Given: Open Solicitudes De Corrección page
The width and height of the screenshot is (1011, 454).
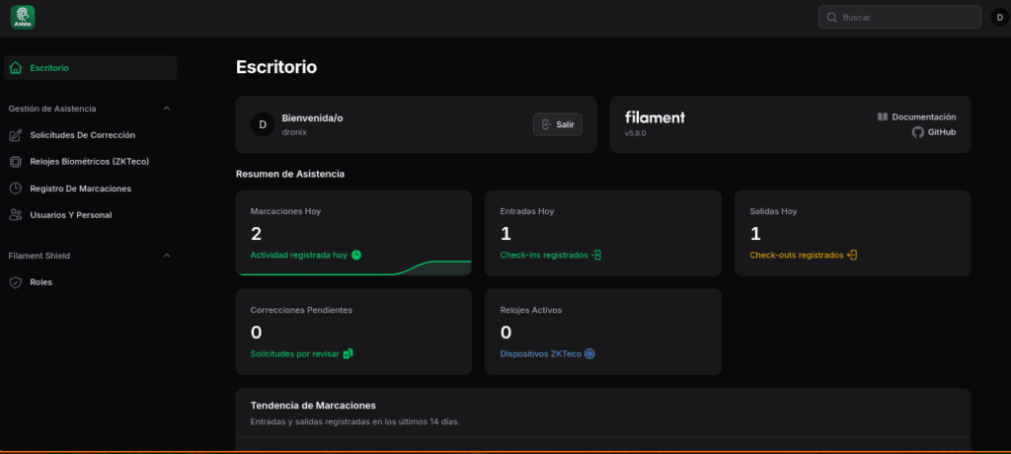Looking at the screenshot, I should pos(90,135).
